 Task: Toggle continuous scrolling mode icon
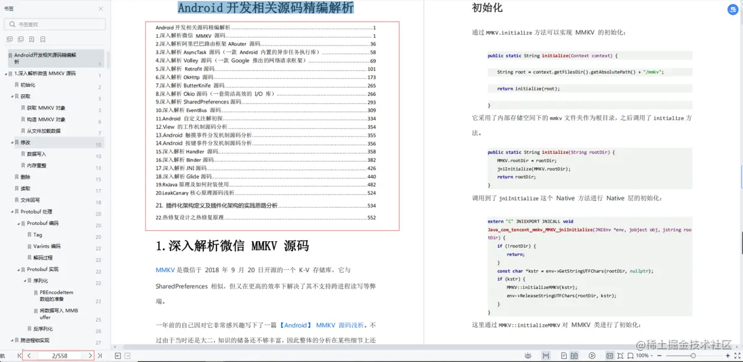click(546, 356)
